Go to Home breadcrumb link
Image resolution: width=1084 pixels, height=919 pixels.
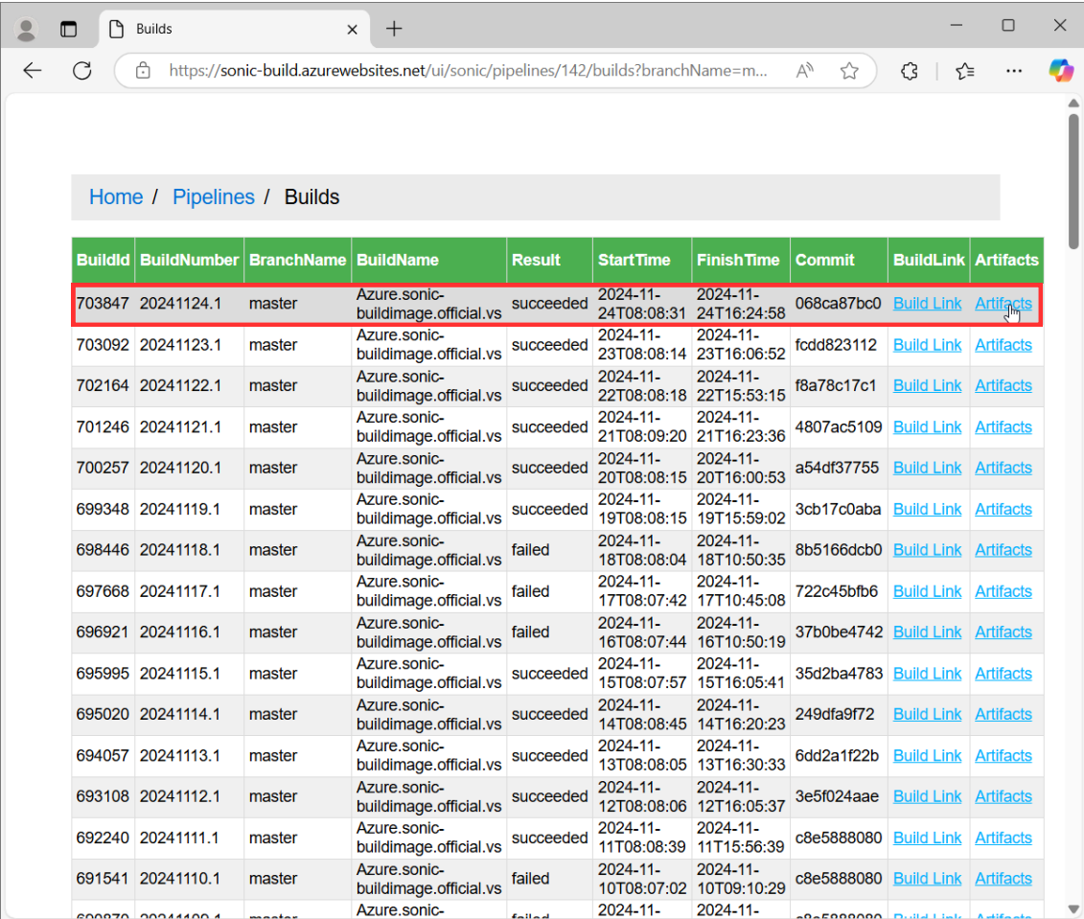point(116,197)
